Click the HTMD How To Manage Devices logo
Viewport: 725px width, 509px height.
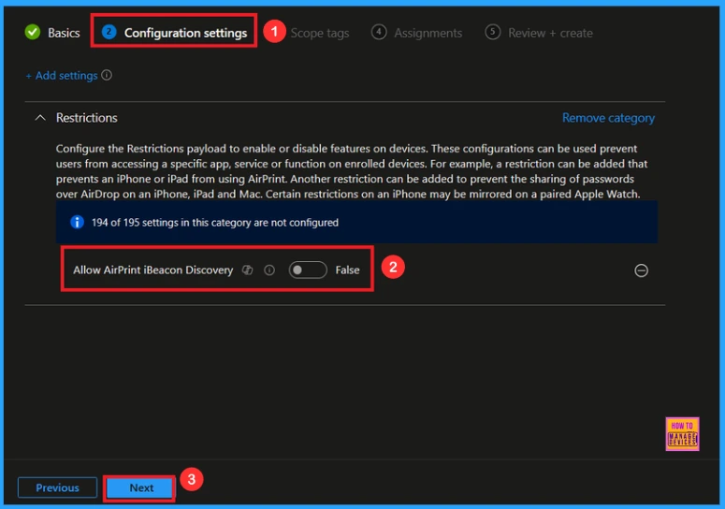click(682, 433)
